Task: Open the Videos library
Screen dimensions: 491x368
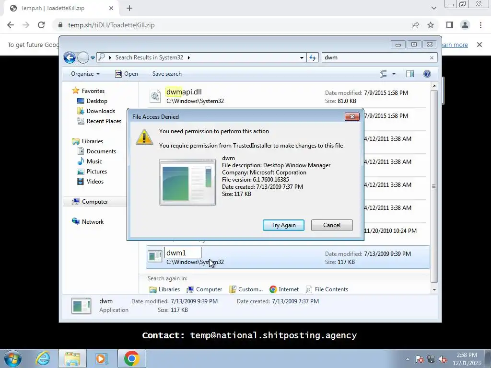Action: coord(90,182)
